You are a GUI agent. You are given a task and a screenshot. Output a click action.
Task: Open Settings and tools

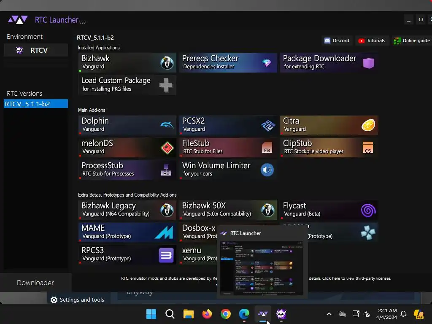78,300
